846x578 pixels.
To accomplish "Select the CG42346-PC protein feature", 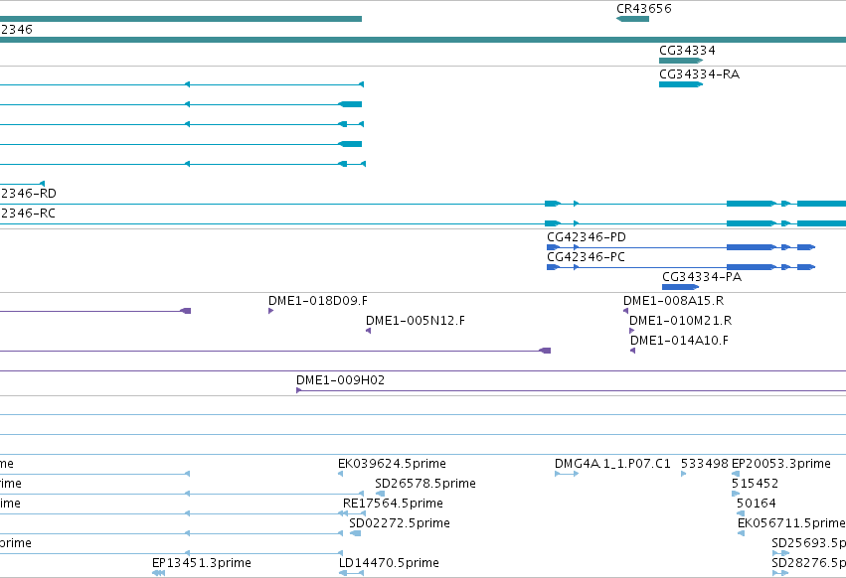I will pos(681,267).
